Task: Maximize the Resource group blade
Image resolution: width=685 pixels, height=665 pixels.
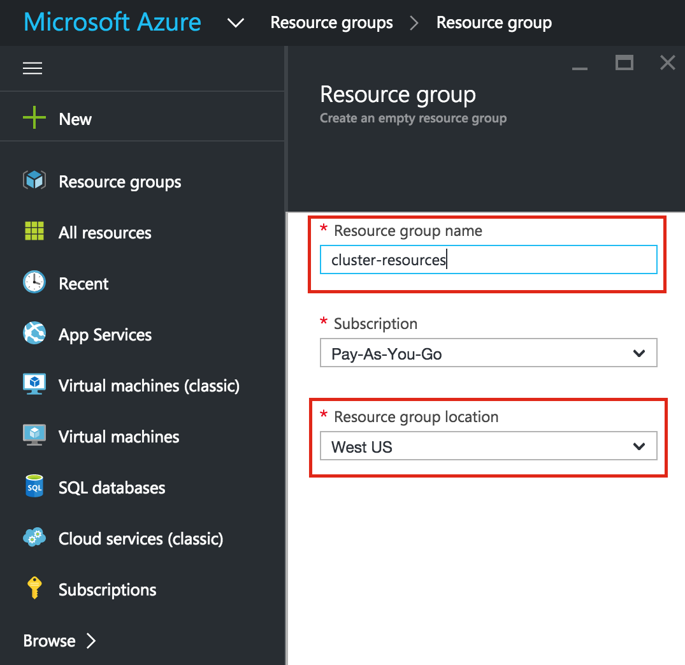Action: [624, 63]
